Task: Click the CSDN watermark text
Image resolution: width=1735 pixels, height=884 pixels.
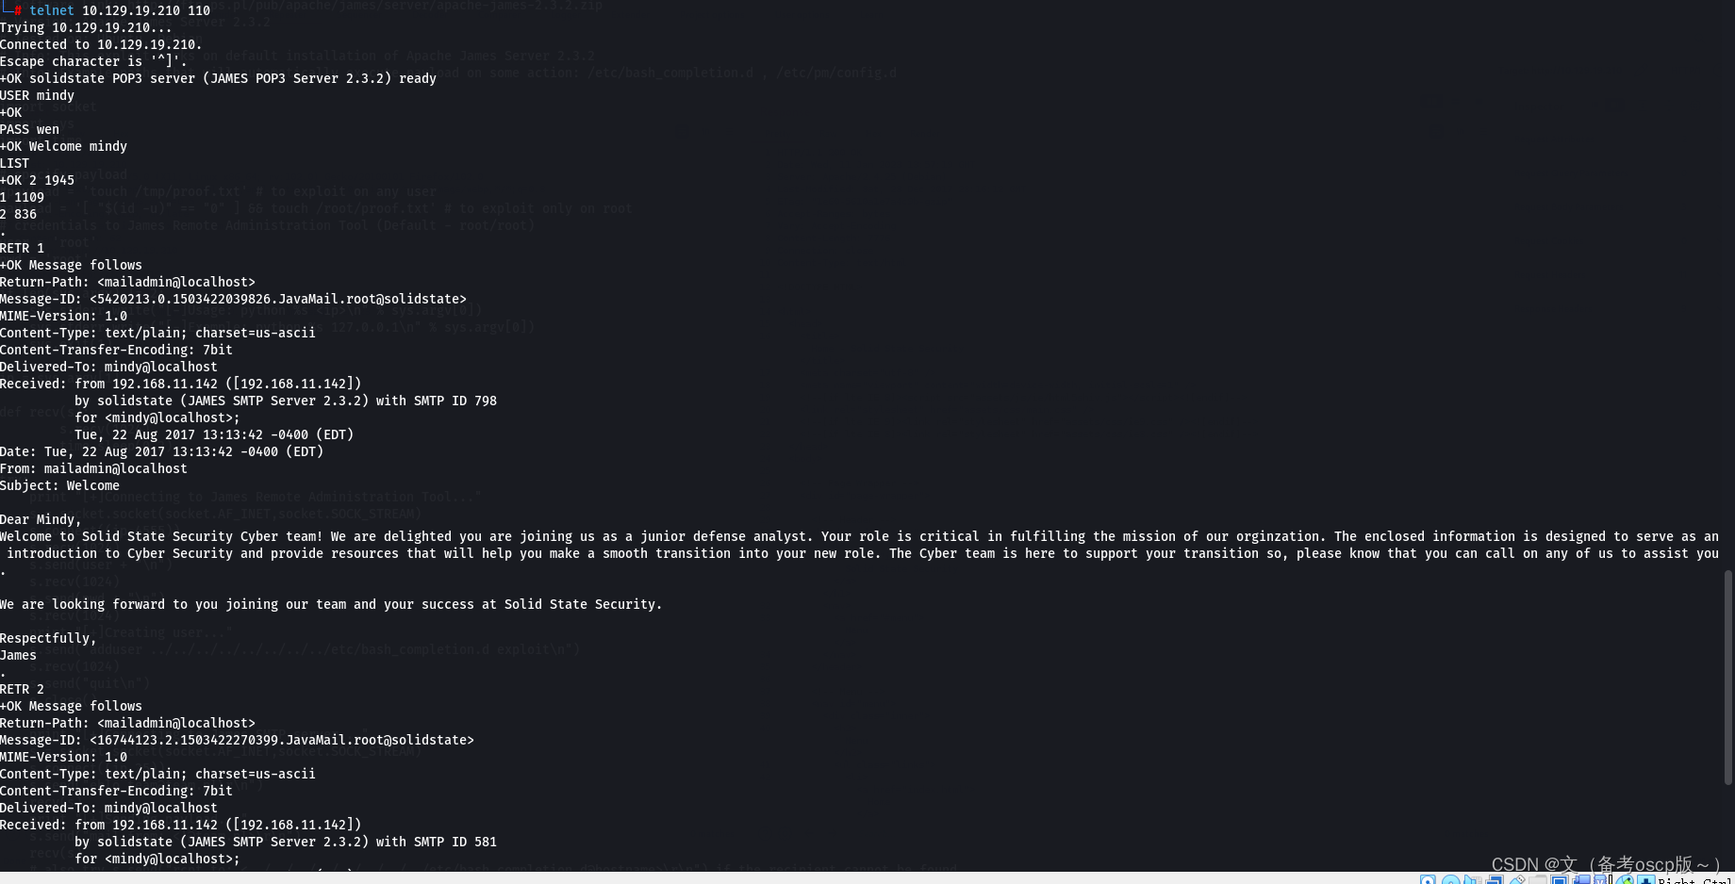Action: point(1603,863)
